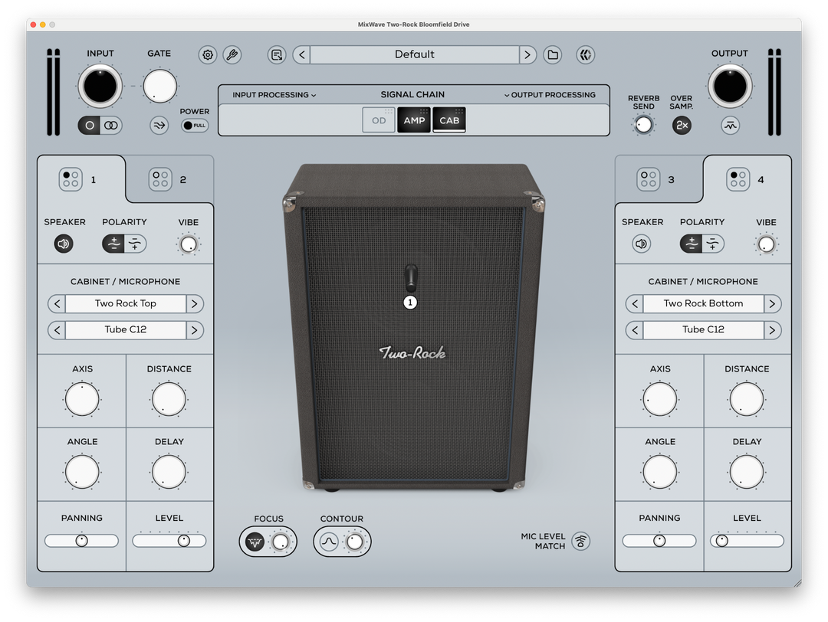Click the Mic Level Match icon
828x622 pixels.
point(581,542)
